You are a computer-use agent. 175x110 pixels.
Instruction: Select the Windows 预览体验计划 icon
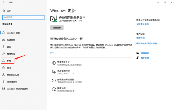point(3,89)
